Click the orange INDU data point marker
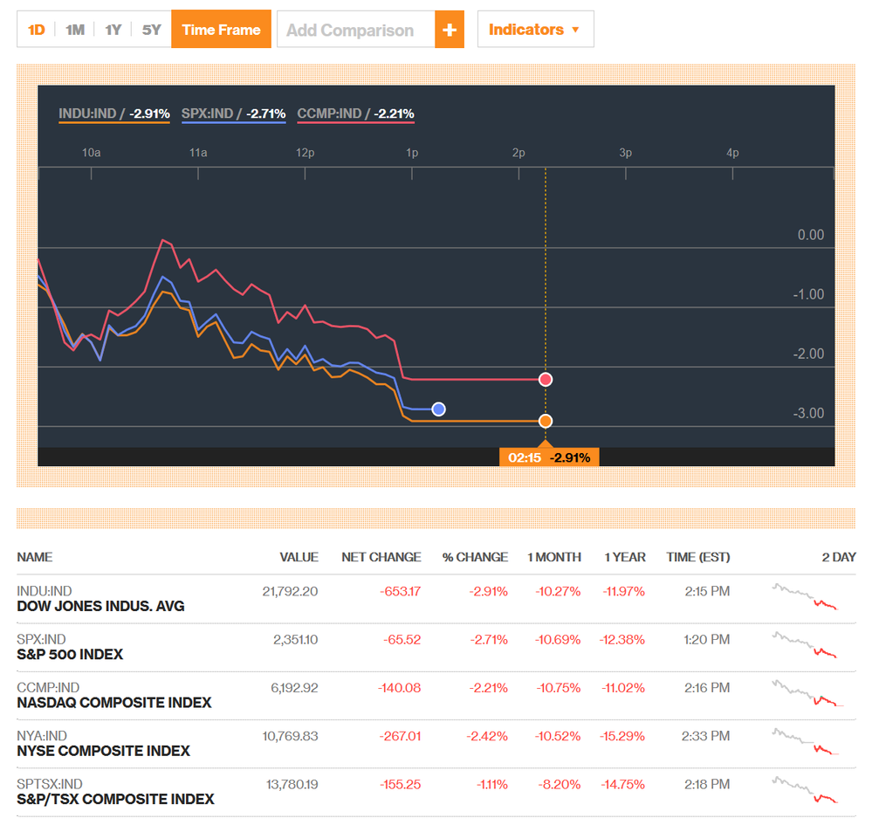The image size is (872, 832). tap(546, 421)
